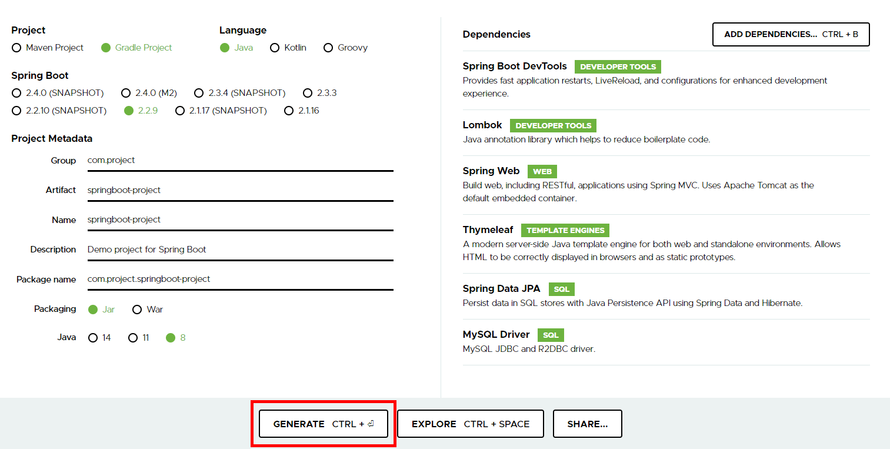The width and height of the screenshot is (890, 449).
Task: Click the MySQL JDBC and R2DBC driver description
Action: click(529, 349)
